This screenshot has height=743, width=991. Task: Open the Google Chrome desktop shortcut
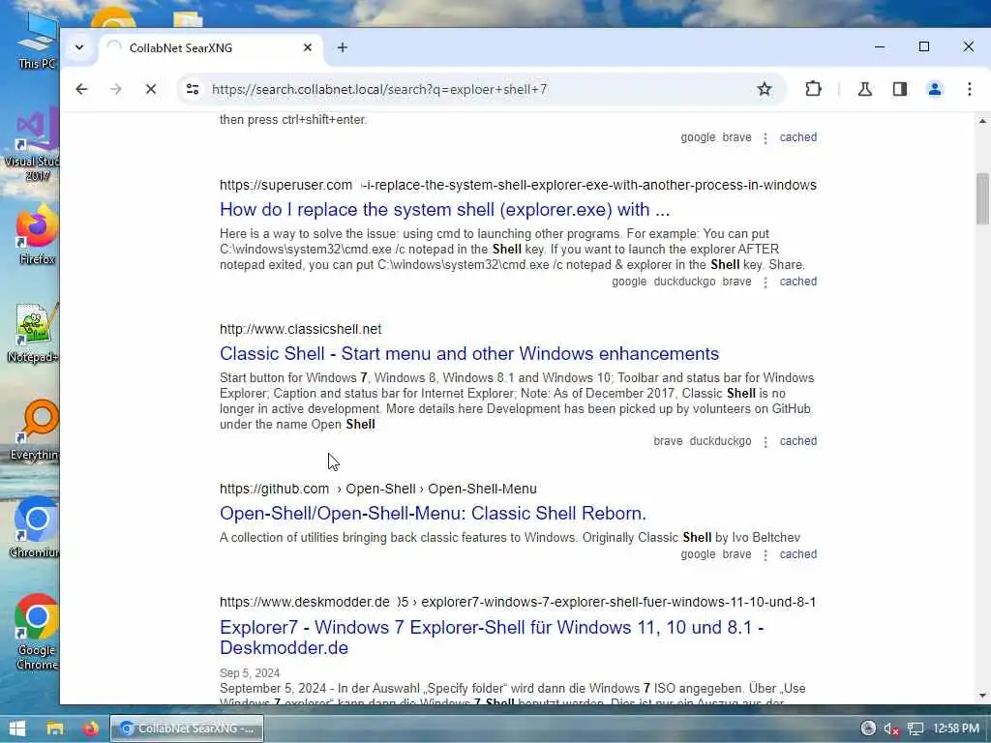[x=37, y=633]
